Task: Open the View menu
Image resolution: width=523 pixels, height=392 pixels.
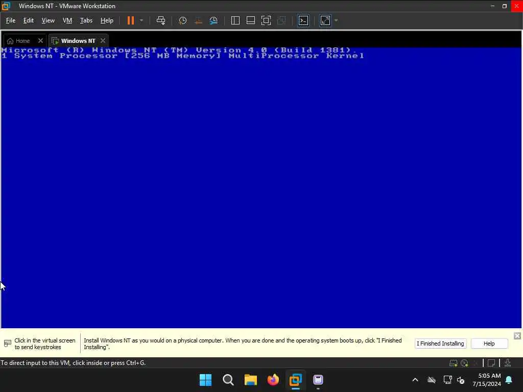Action: 48,20
